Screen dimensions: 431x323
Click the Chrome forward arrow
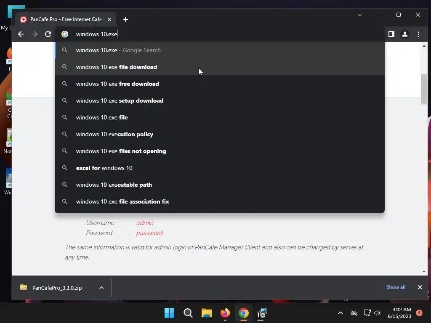35,34
